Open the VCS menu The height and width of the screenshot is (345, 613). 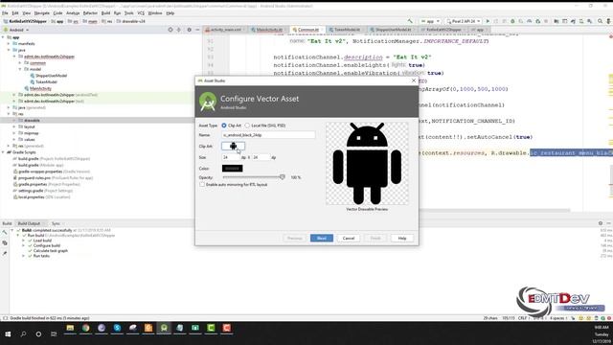tap(141, 13)
